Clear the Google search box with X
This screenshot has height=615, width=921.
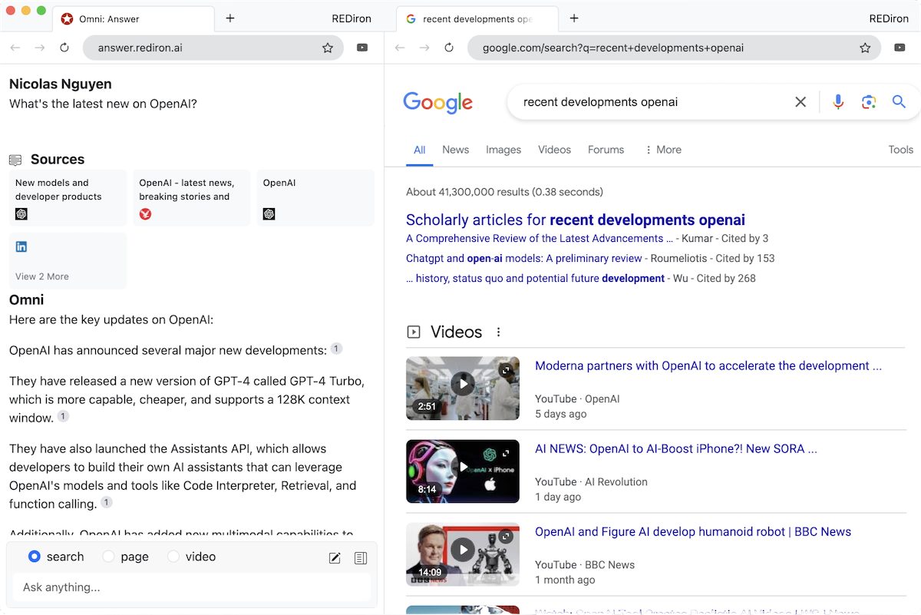[801, 102]
